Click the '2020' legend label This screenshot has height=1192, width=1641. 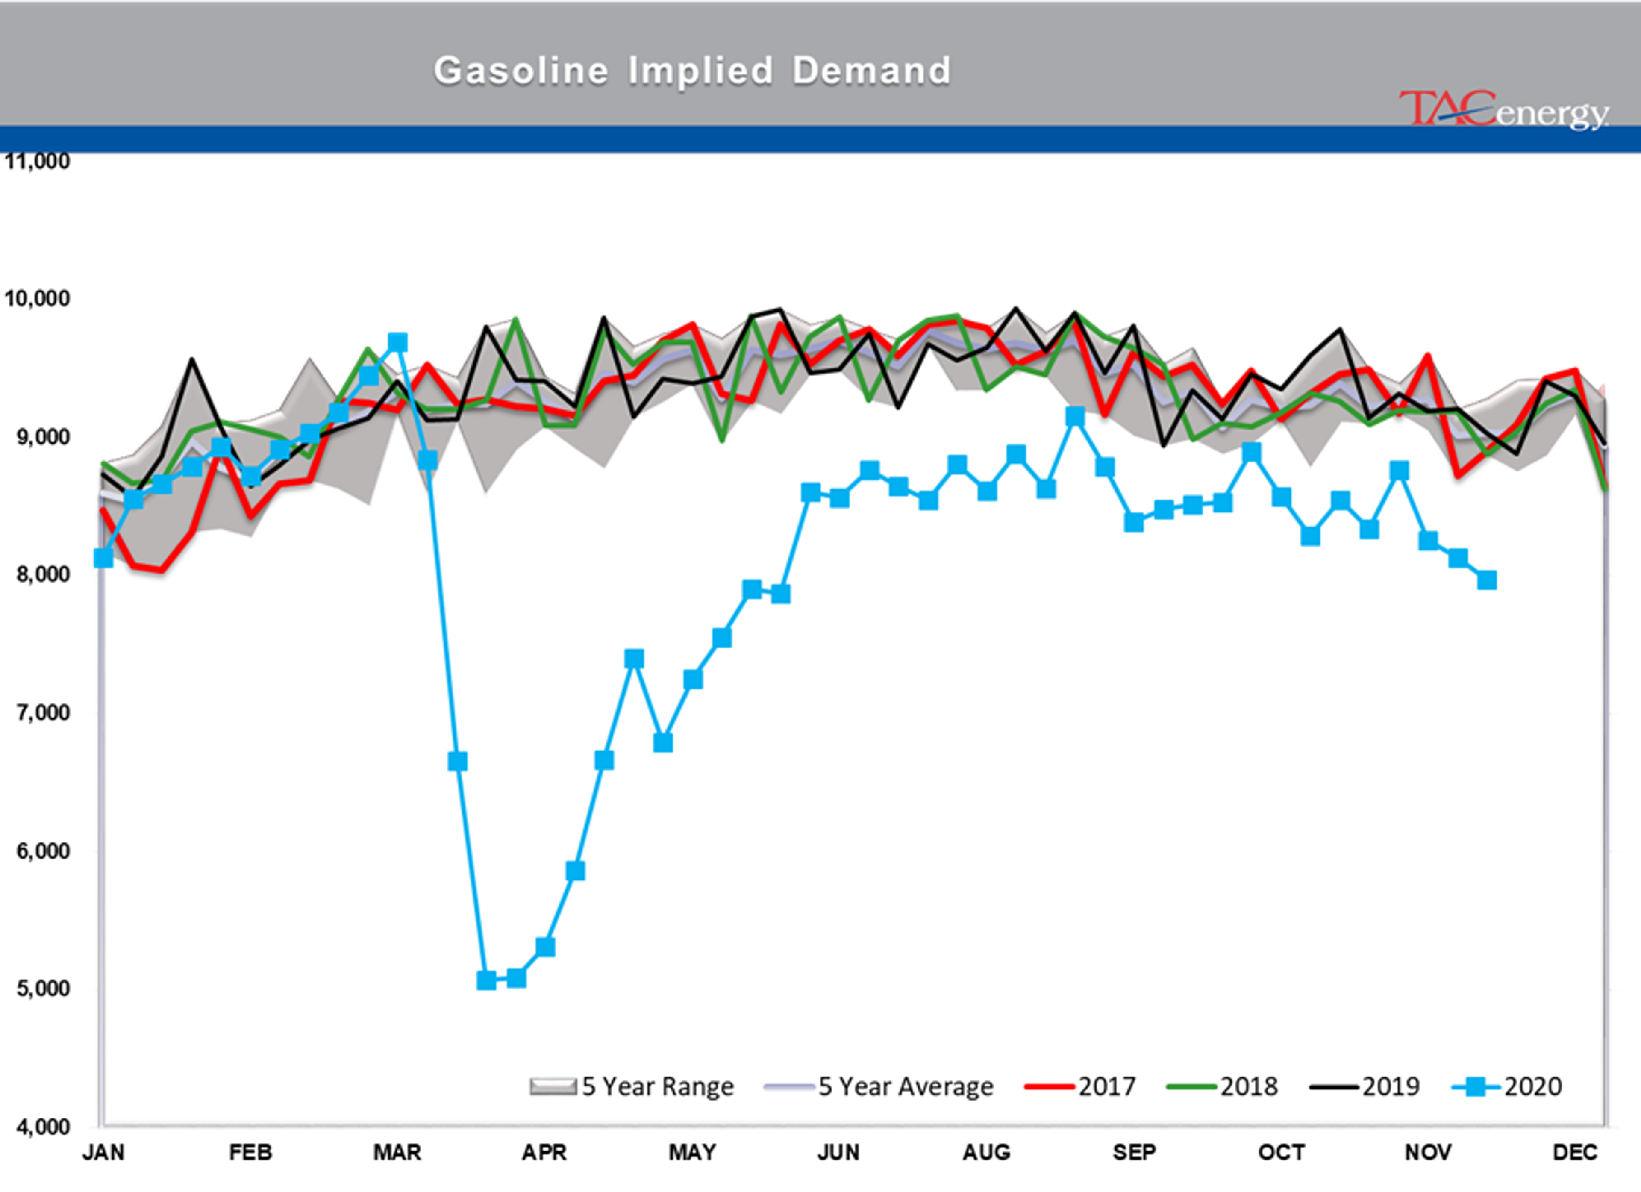1533,1086
